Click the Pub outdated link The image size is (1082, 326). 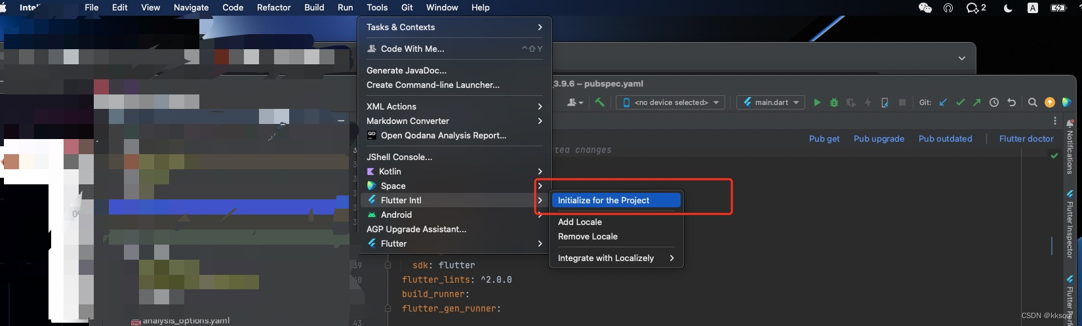[945, 138]
